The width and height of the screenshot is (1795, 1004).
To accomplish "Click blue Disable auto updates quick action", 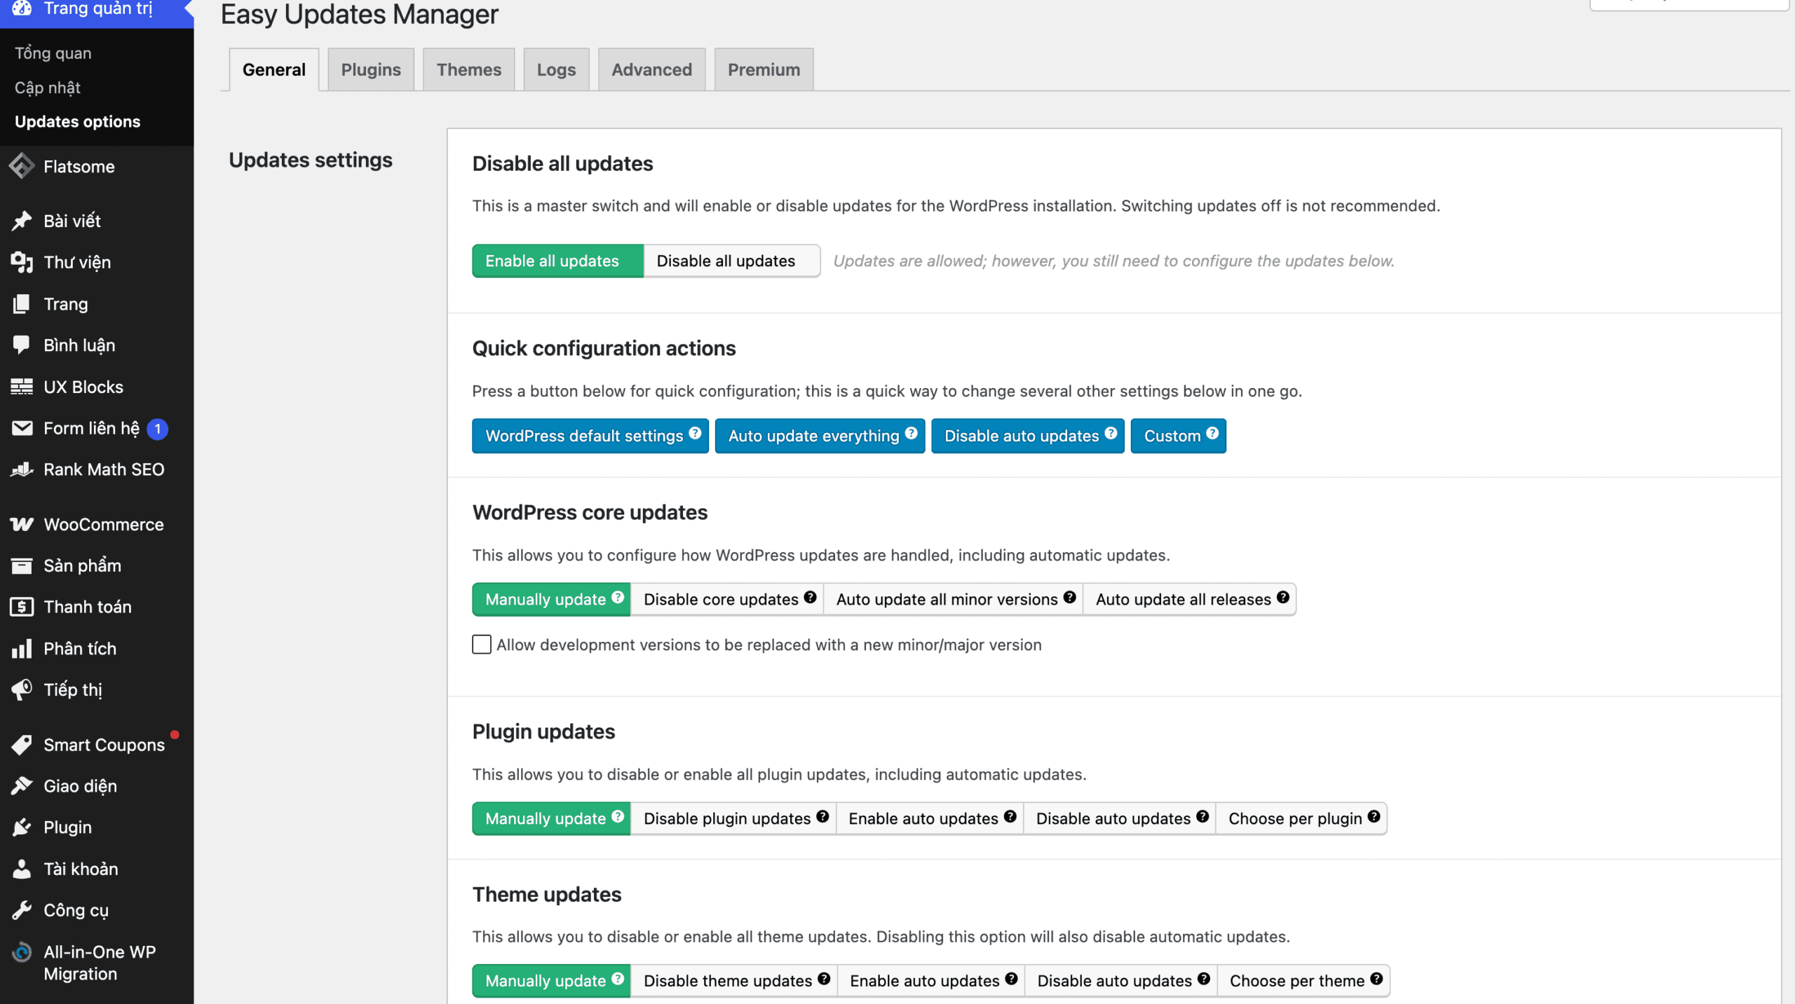I will (1028, 436).
